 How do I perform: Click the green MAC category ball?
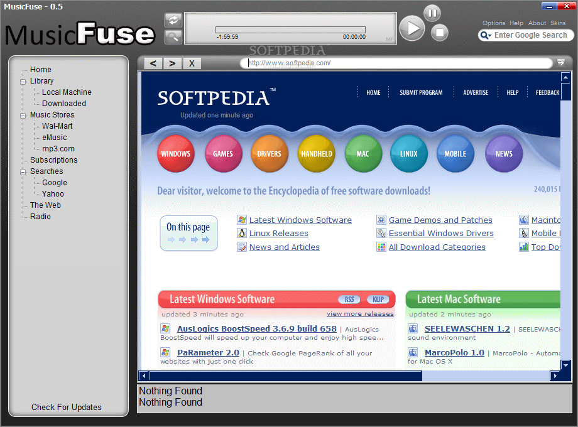pos(363,154)
